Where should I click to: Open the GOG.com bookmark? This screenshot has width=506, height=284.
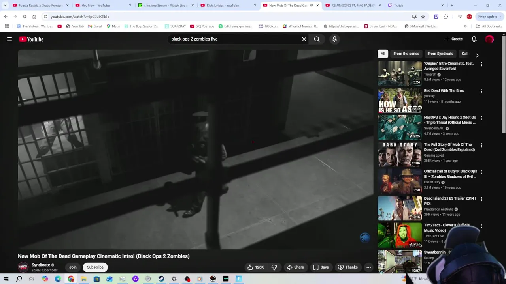click(x=269, y=26)
